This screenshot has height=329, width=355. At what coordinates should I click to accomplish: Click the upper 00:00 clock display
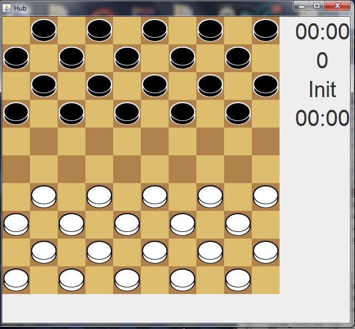click(x=322, y=32)
